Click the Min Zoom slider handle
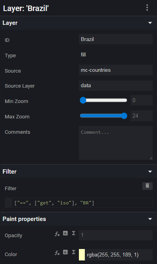The width and height of the screenshot is (157, 264). (83, 100)
